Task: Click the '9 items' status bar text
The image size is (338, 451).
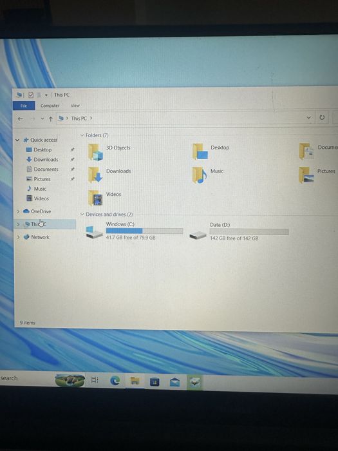Action: click(28, 323)
